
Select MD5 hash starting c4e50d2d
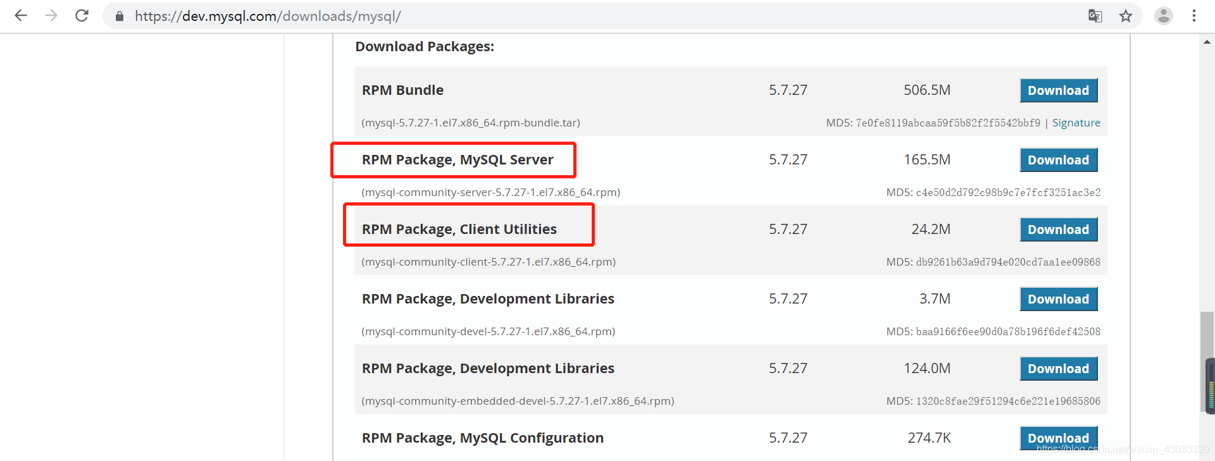tap(1008, 192)
